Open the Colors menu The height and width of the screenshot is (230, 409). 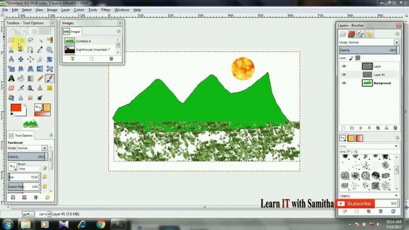pyautogui.click(x=79, y=10)
